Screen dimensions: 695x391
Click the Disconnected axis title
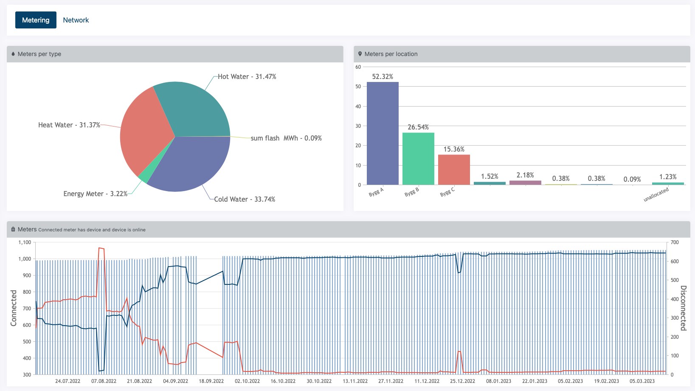683,308
